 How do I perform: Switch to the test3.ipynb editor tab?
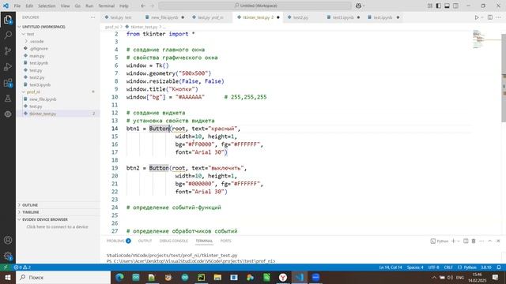point(343,17)
